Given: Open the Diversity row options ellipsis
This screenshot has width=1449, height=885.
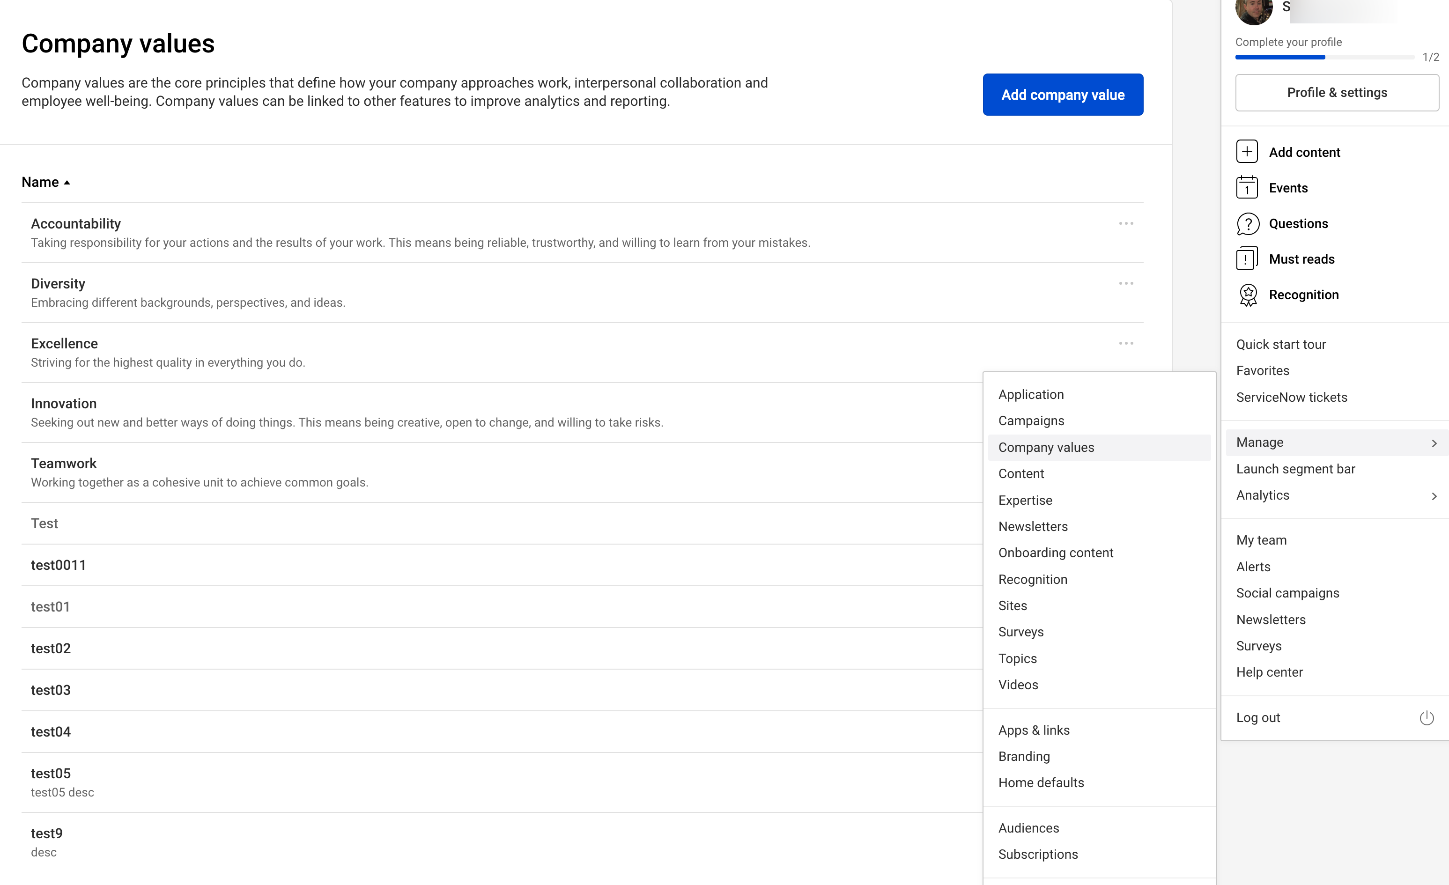Looking at the screenshot, I should [x=1125, y=283].
